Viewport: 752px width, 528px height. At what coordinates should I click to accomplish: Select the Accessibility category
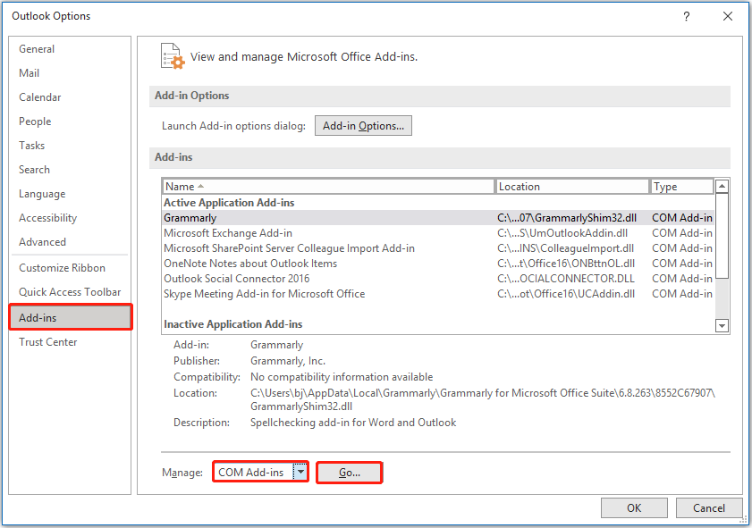tap(47, 217)
